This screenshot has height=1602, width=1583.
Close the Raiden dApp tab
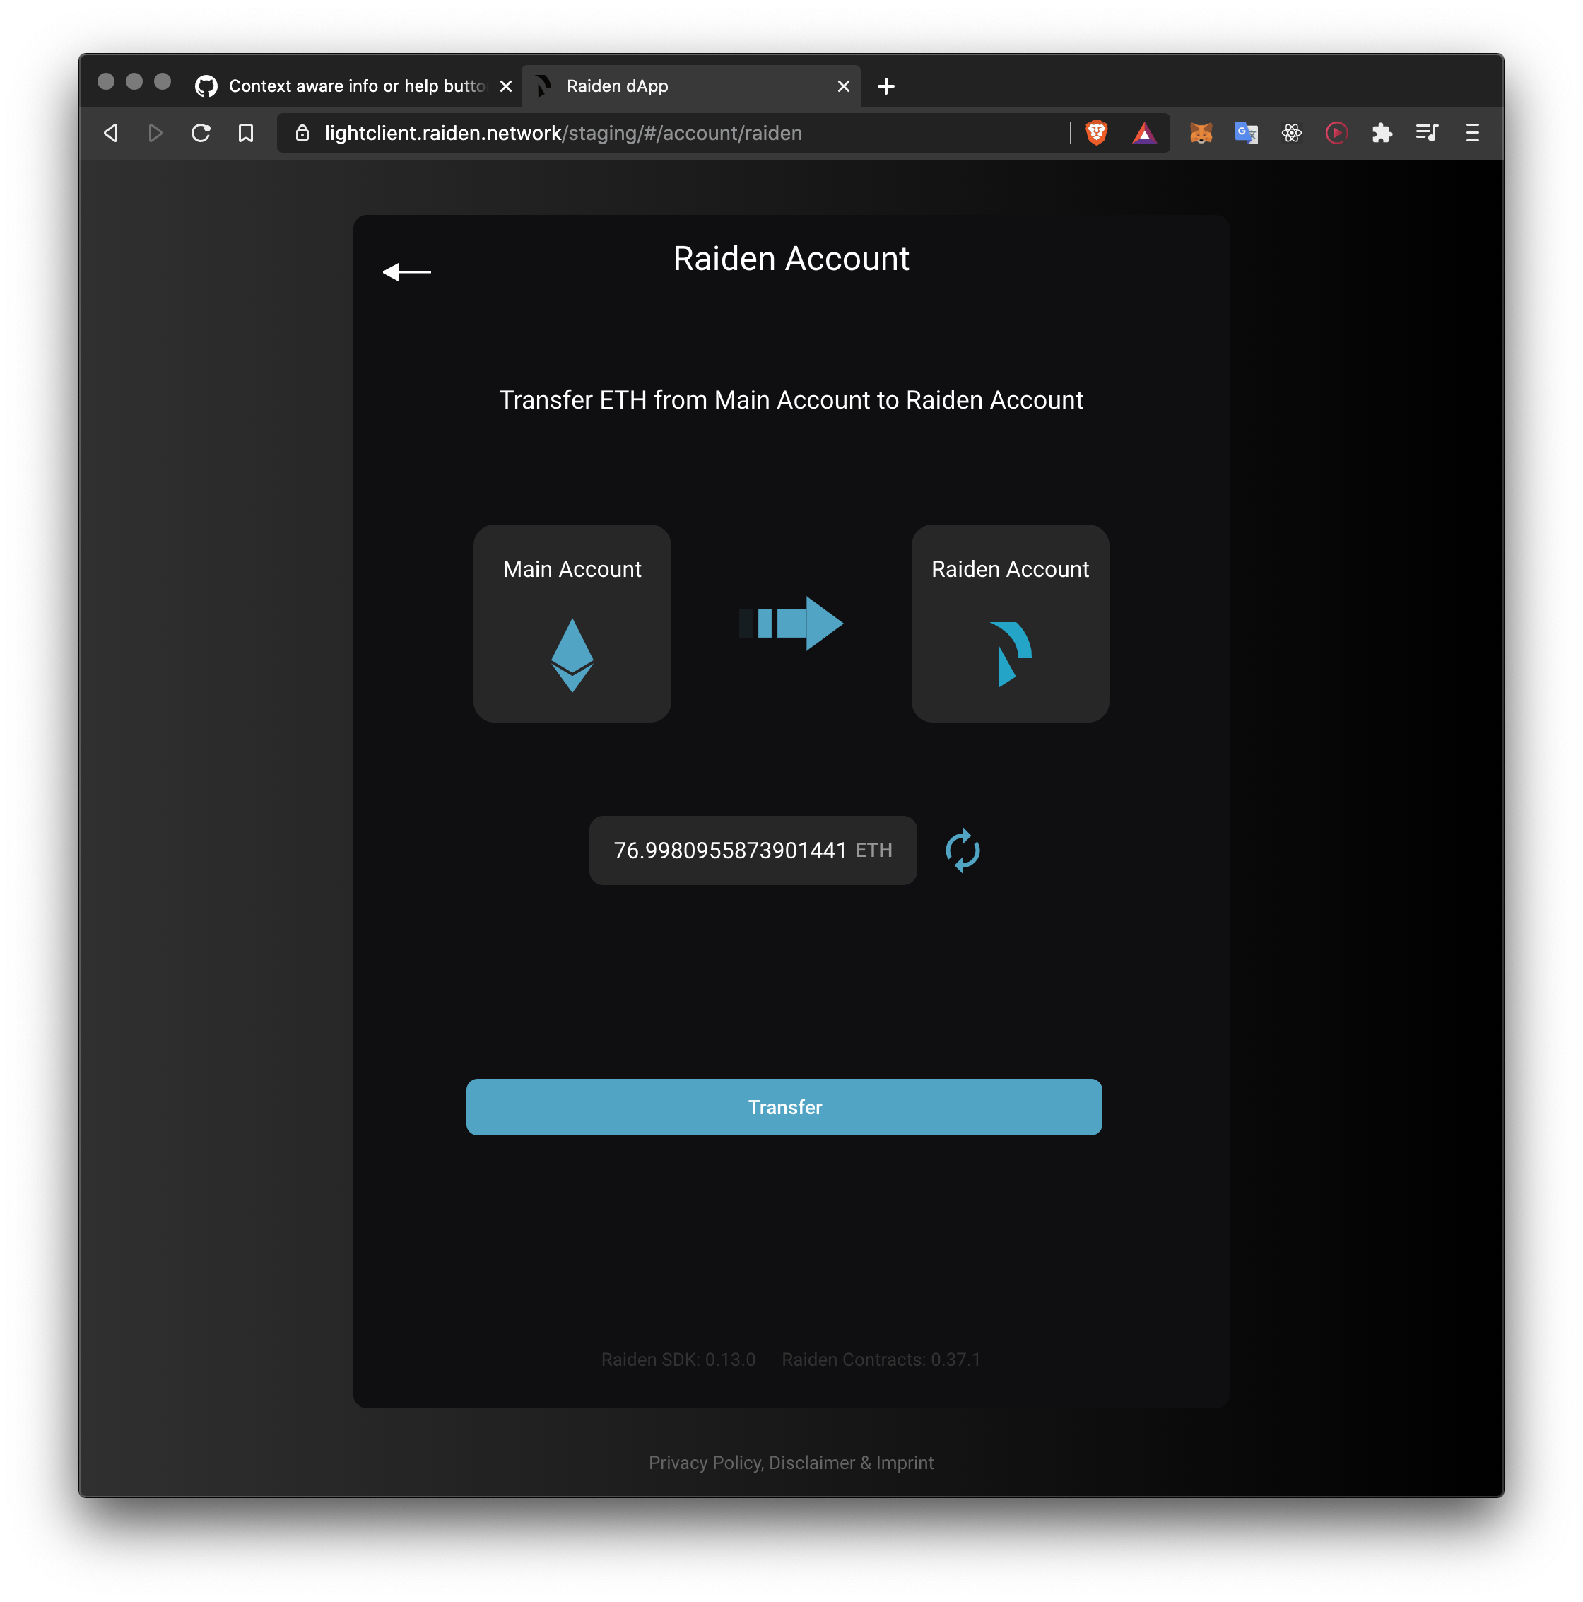tap(844, 86)
